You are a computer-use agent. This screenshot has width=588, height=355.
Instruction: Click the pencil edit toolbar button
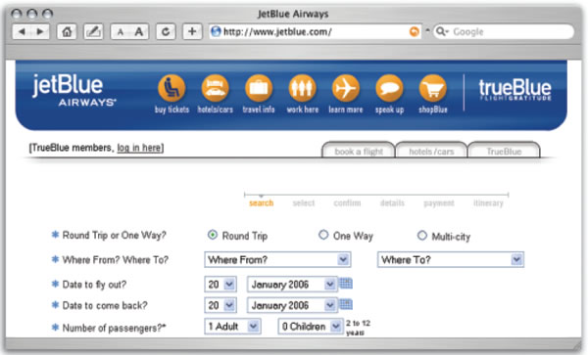point(93,32)
